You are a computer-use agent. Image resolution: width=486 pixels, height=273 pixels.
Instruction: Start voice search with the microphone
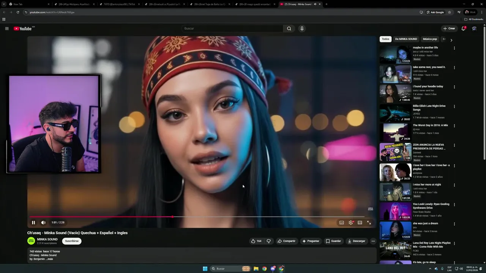302,28
